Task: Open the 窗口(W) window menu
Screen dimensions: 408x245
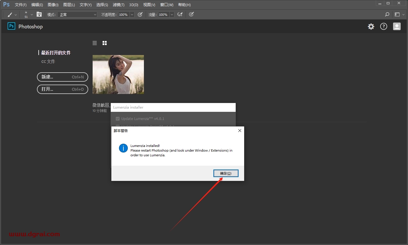Action: tap(167, 5)
